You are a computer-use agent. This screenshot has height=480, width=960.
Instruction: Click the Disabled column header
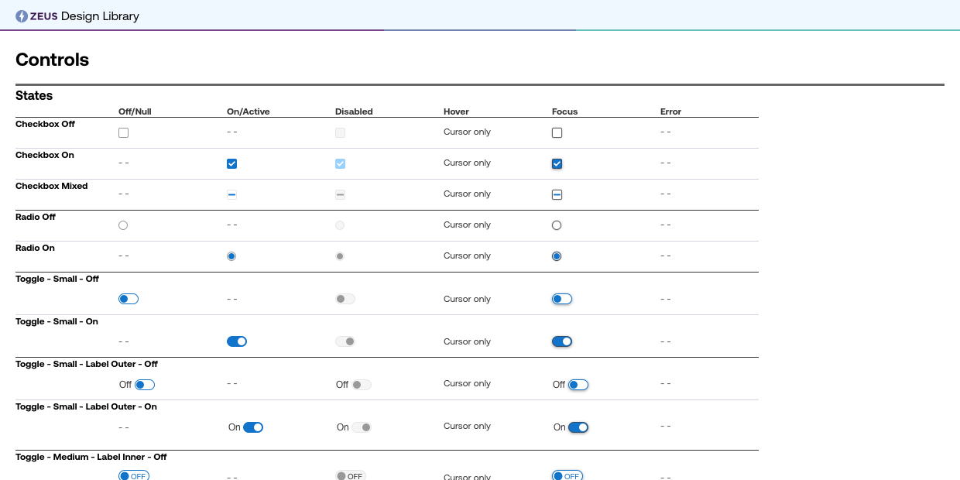354,111
